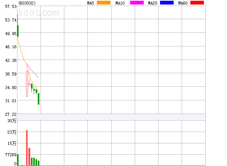
Task: Click the last green candlestick near 31.01
Action: [39, 99]
